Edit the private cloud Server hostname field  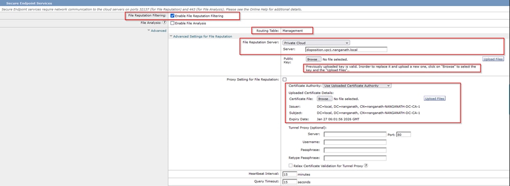[x=347, y=50]
